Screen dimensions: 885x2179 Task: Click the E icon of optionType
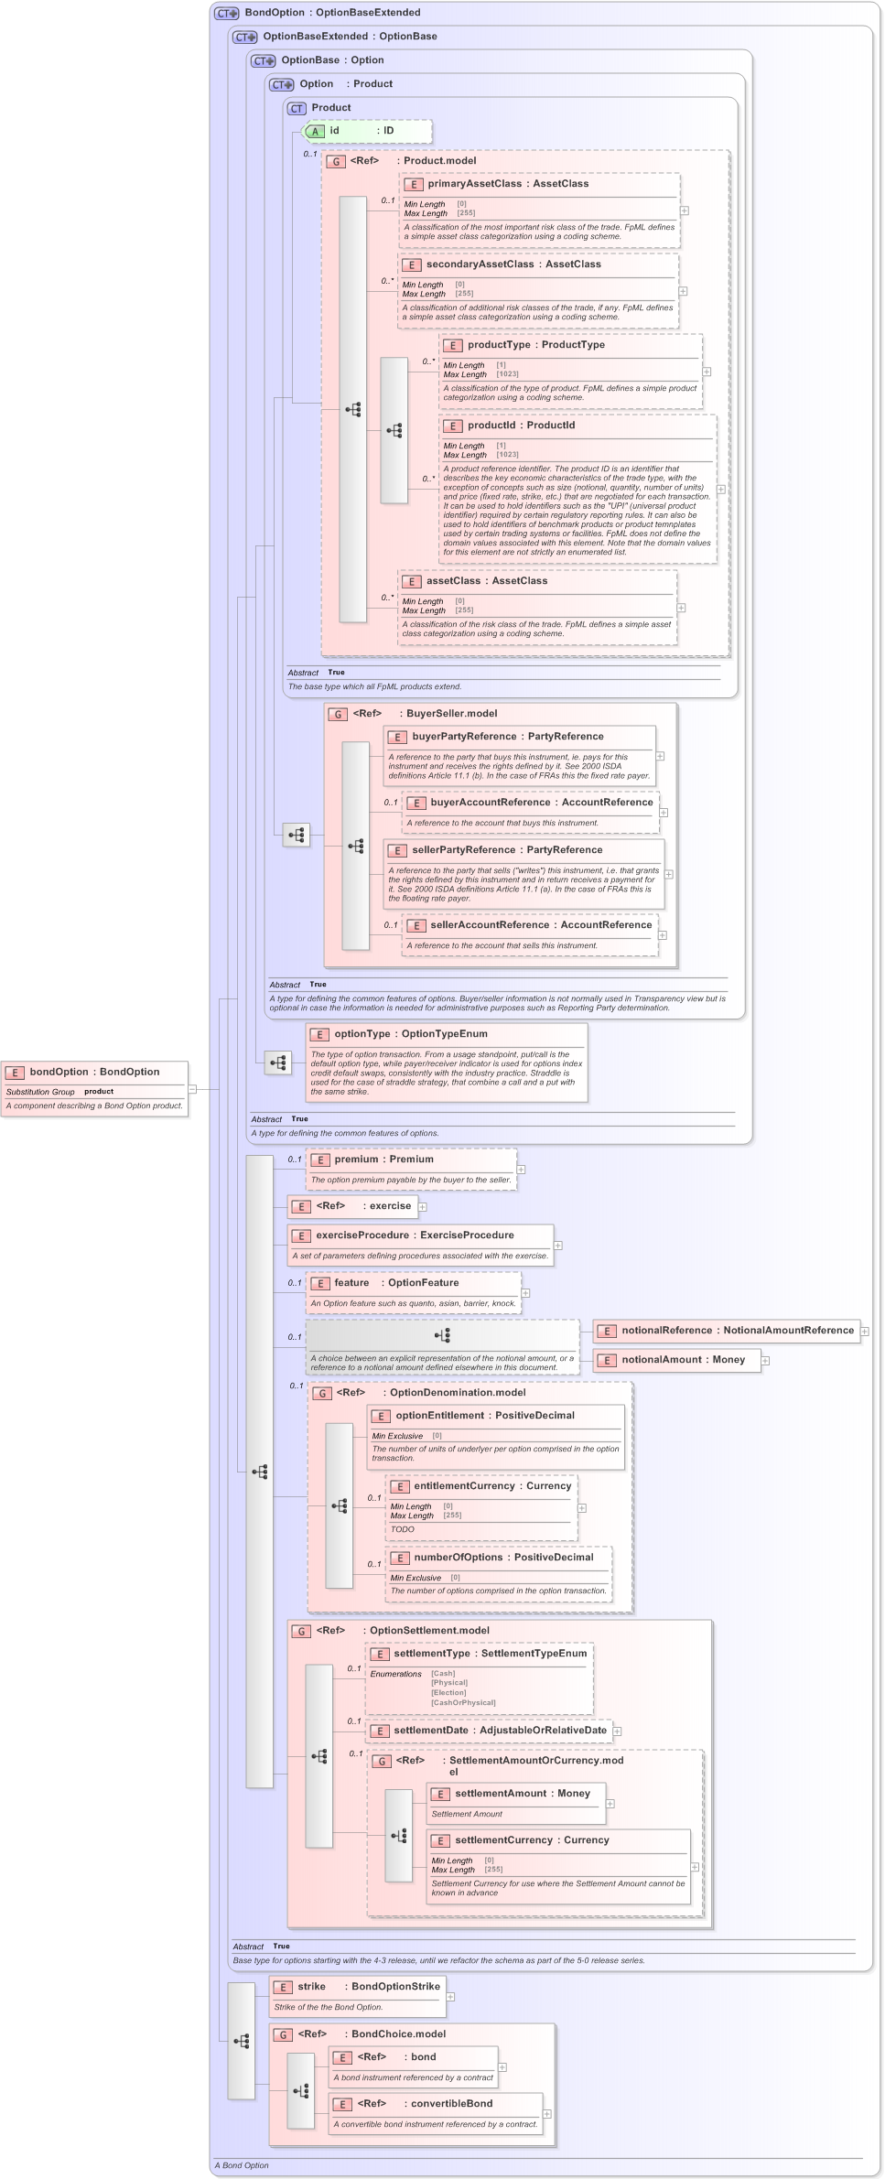pyautogui.click(x=320, y=1035)
